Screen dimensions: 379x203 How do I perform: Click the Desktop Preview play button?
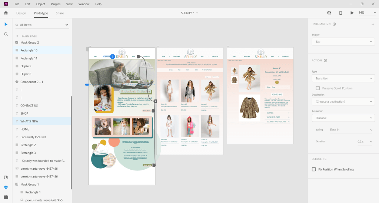click(352, 13)
